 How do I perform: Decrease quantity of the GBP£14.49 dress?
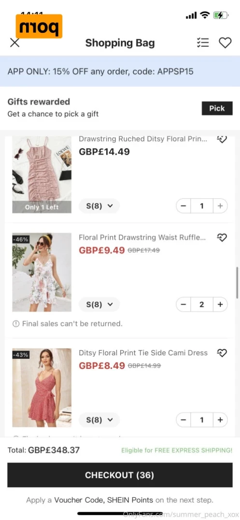coord(184,206)
